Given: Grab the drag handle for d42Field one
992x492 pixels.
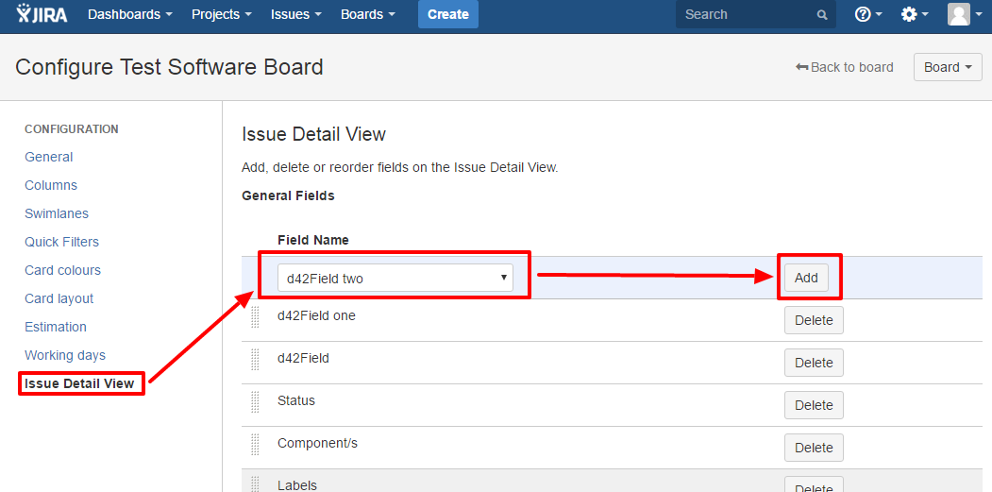Looking at the screenshot, I should coord(256,316).
